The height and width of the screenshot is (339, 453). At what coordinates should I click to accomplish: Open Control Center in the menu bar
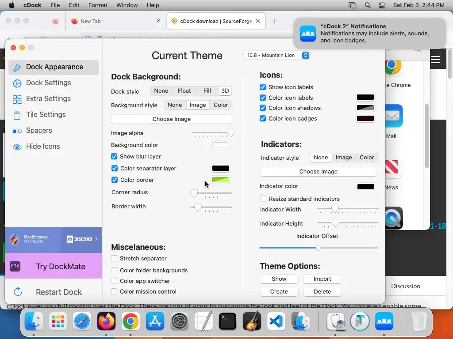(382, 5)
